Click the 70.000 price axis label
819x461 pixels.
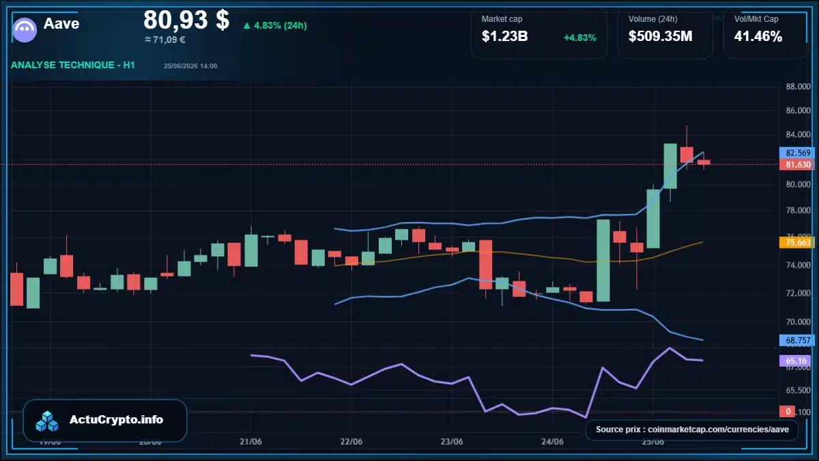pyautogui.click(x=797, y=322)
